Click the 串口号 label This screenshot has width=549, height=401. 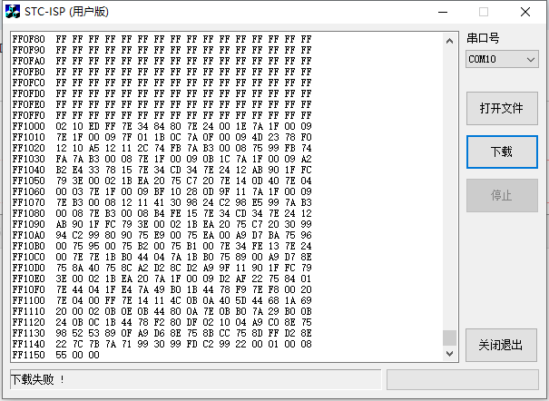tap(483, 38)
